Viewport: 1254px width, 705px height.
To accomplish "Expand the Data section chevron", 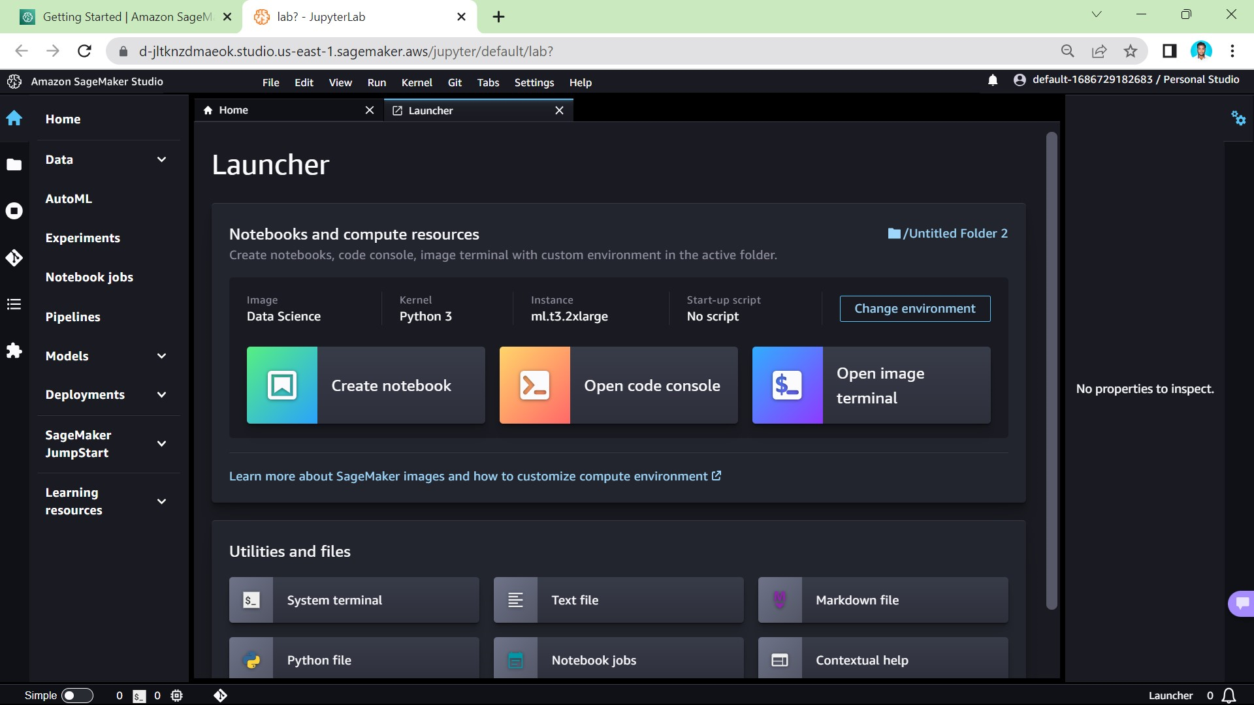I will click(x=161, y=159).
